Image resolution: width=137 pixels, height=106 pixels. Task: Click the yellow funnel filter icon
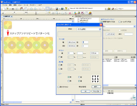point(66,9)
